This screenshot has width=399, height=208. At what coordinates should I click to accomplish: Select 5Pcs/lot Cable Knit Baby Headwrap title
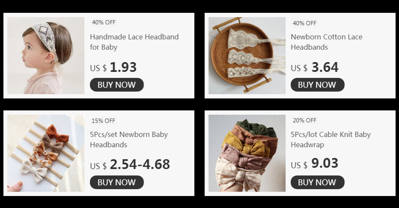coord(331,140)
